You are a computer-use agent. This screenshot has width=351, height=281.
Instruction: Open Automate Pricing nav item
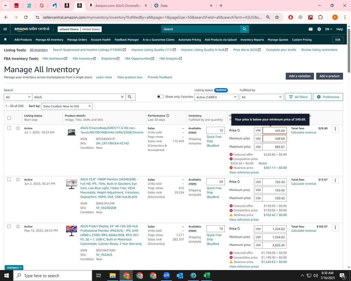[189, 40]
